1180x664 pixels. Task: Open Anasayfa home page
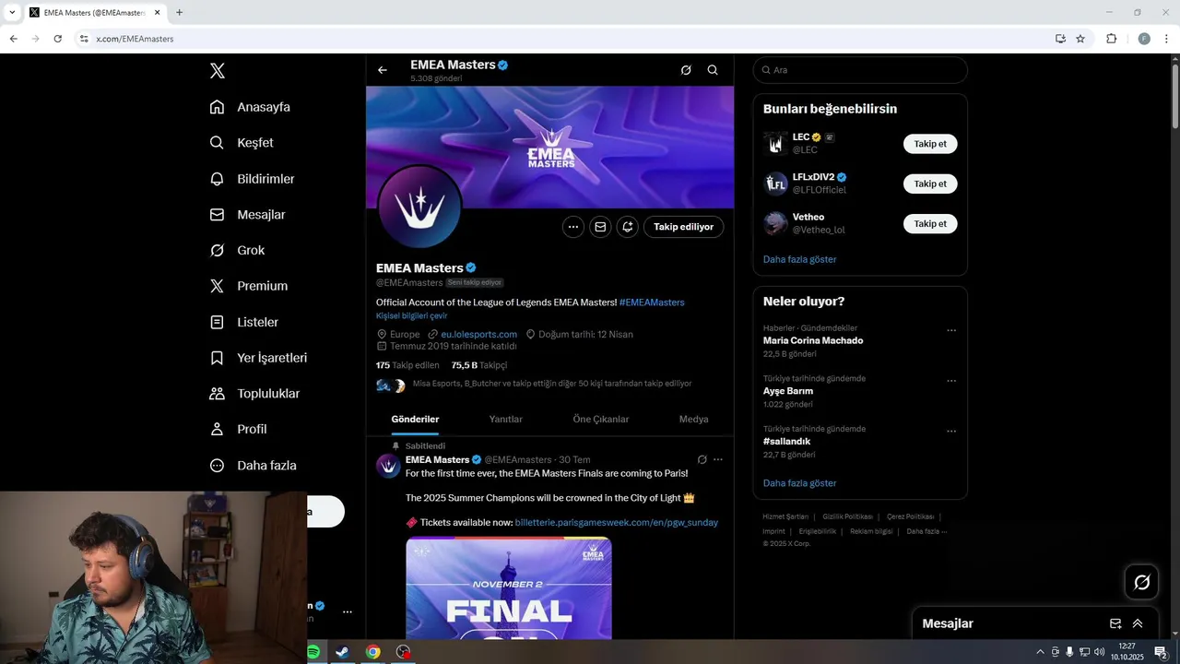(250, 107)
